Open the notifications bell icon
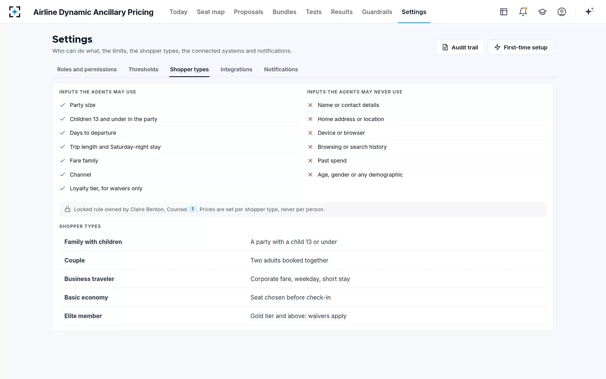Screen dimensions: 606x379 [x=523, y=12]
